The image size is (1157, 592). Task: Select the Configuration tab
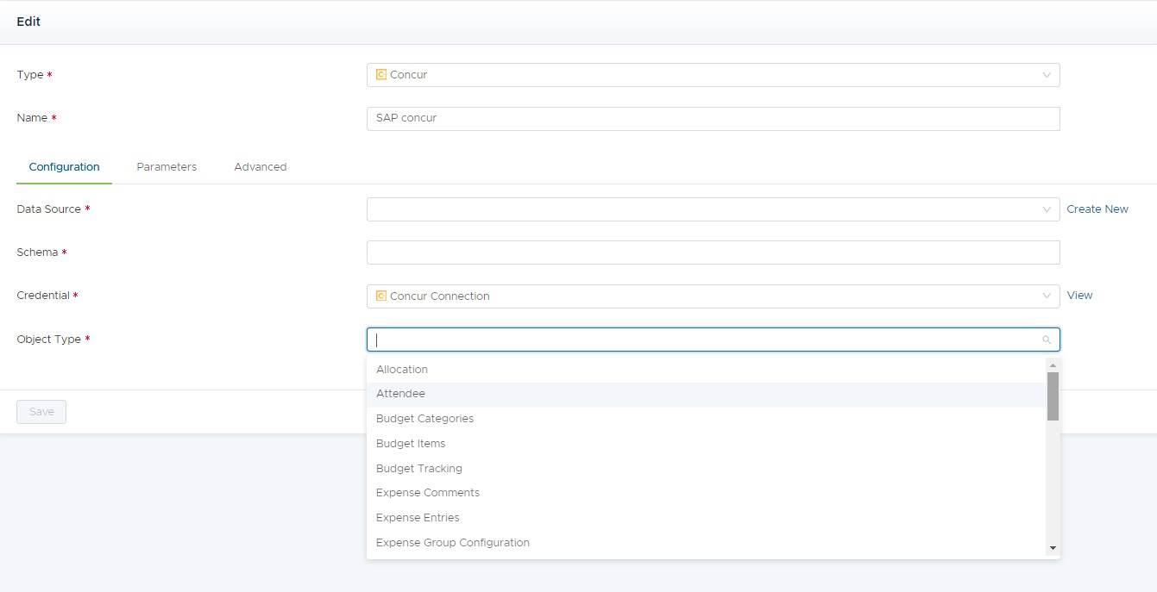(x=64, y=167)
